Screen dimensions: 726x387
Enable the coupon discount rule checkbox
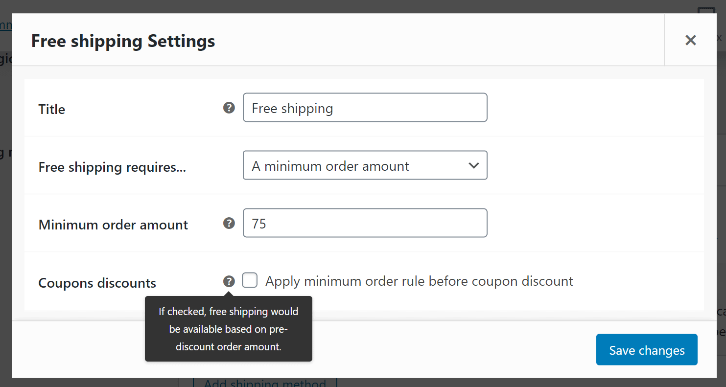coord(250,280)
